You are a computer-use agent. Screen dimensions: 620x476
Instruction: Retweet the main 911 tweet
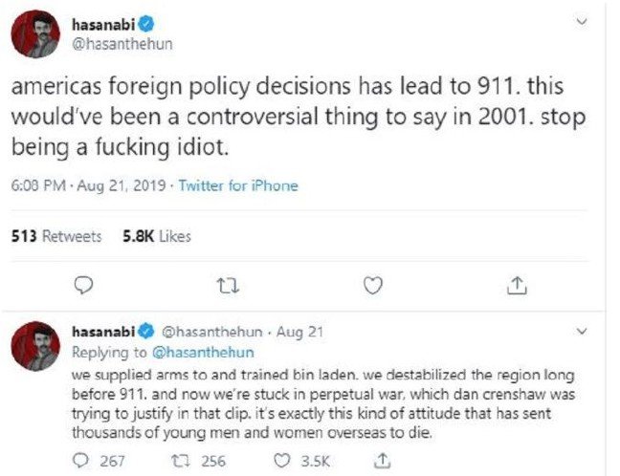click(228, 284)
